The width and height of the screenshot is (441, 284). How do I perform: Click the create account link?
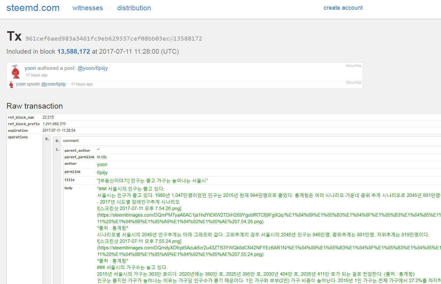(x=343, y=8)
